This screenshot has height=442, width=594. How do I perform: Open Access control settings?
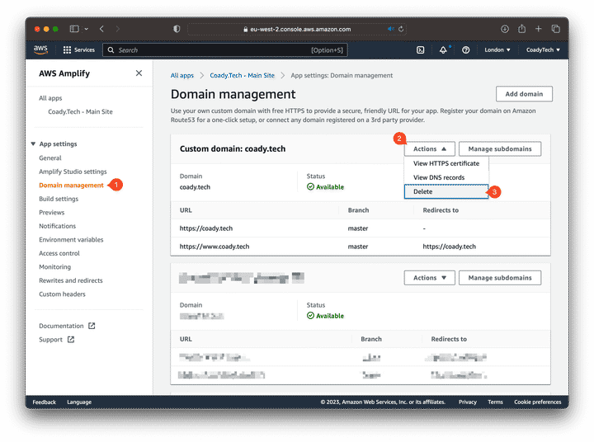pos(59,253)
